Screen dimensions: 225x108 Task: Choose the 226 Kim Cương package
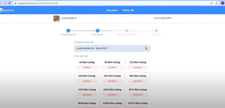tap(87, 78)
